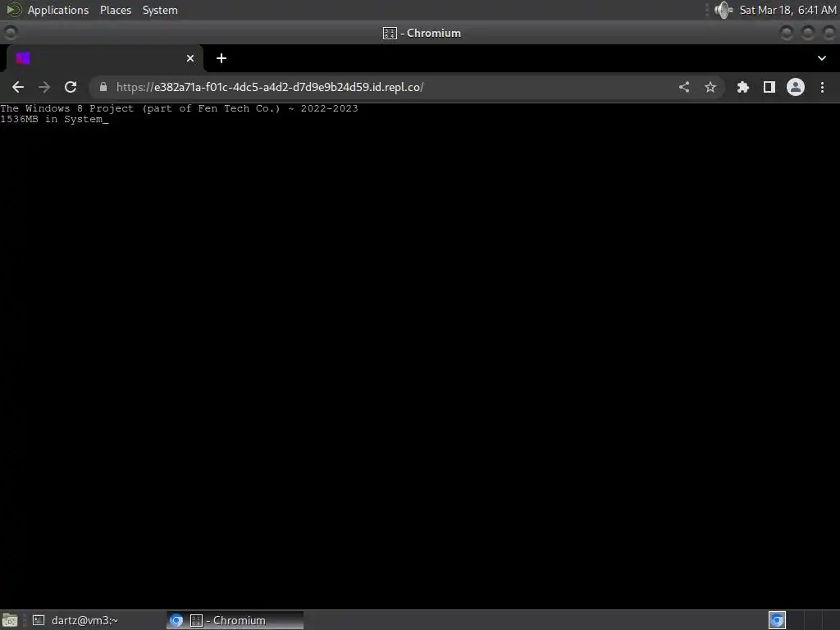Click the Chromium tray icon at bottom-right
Screen dimensions: 840x630
(x=777, y=620)
